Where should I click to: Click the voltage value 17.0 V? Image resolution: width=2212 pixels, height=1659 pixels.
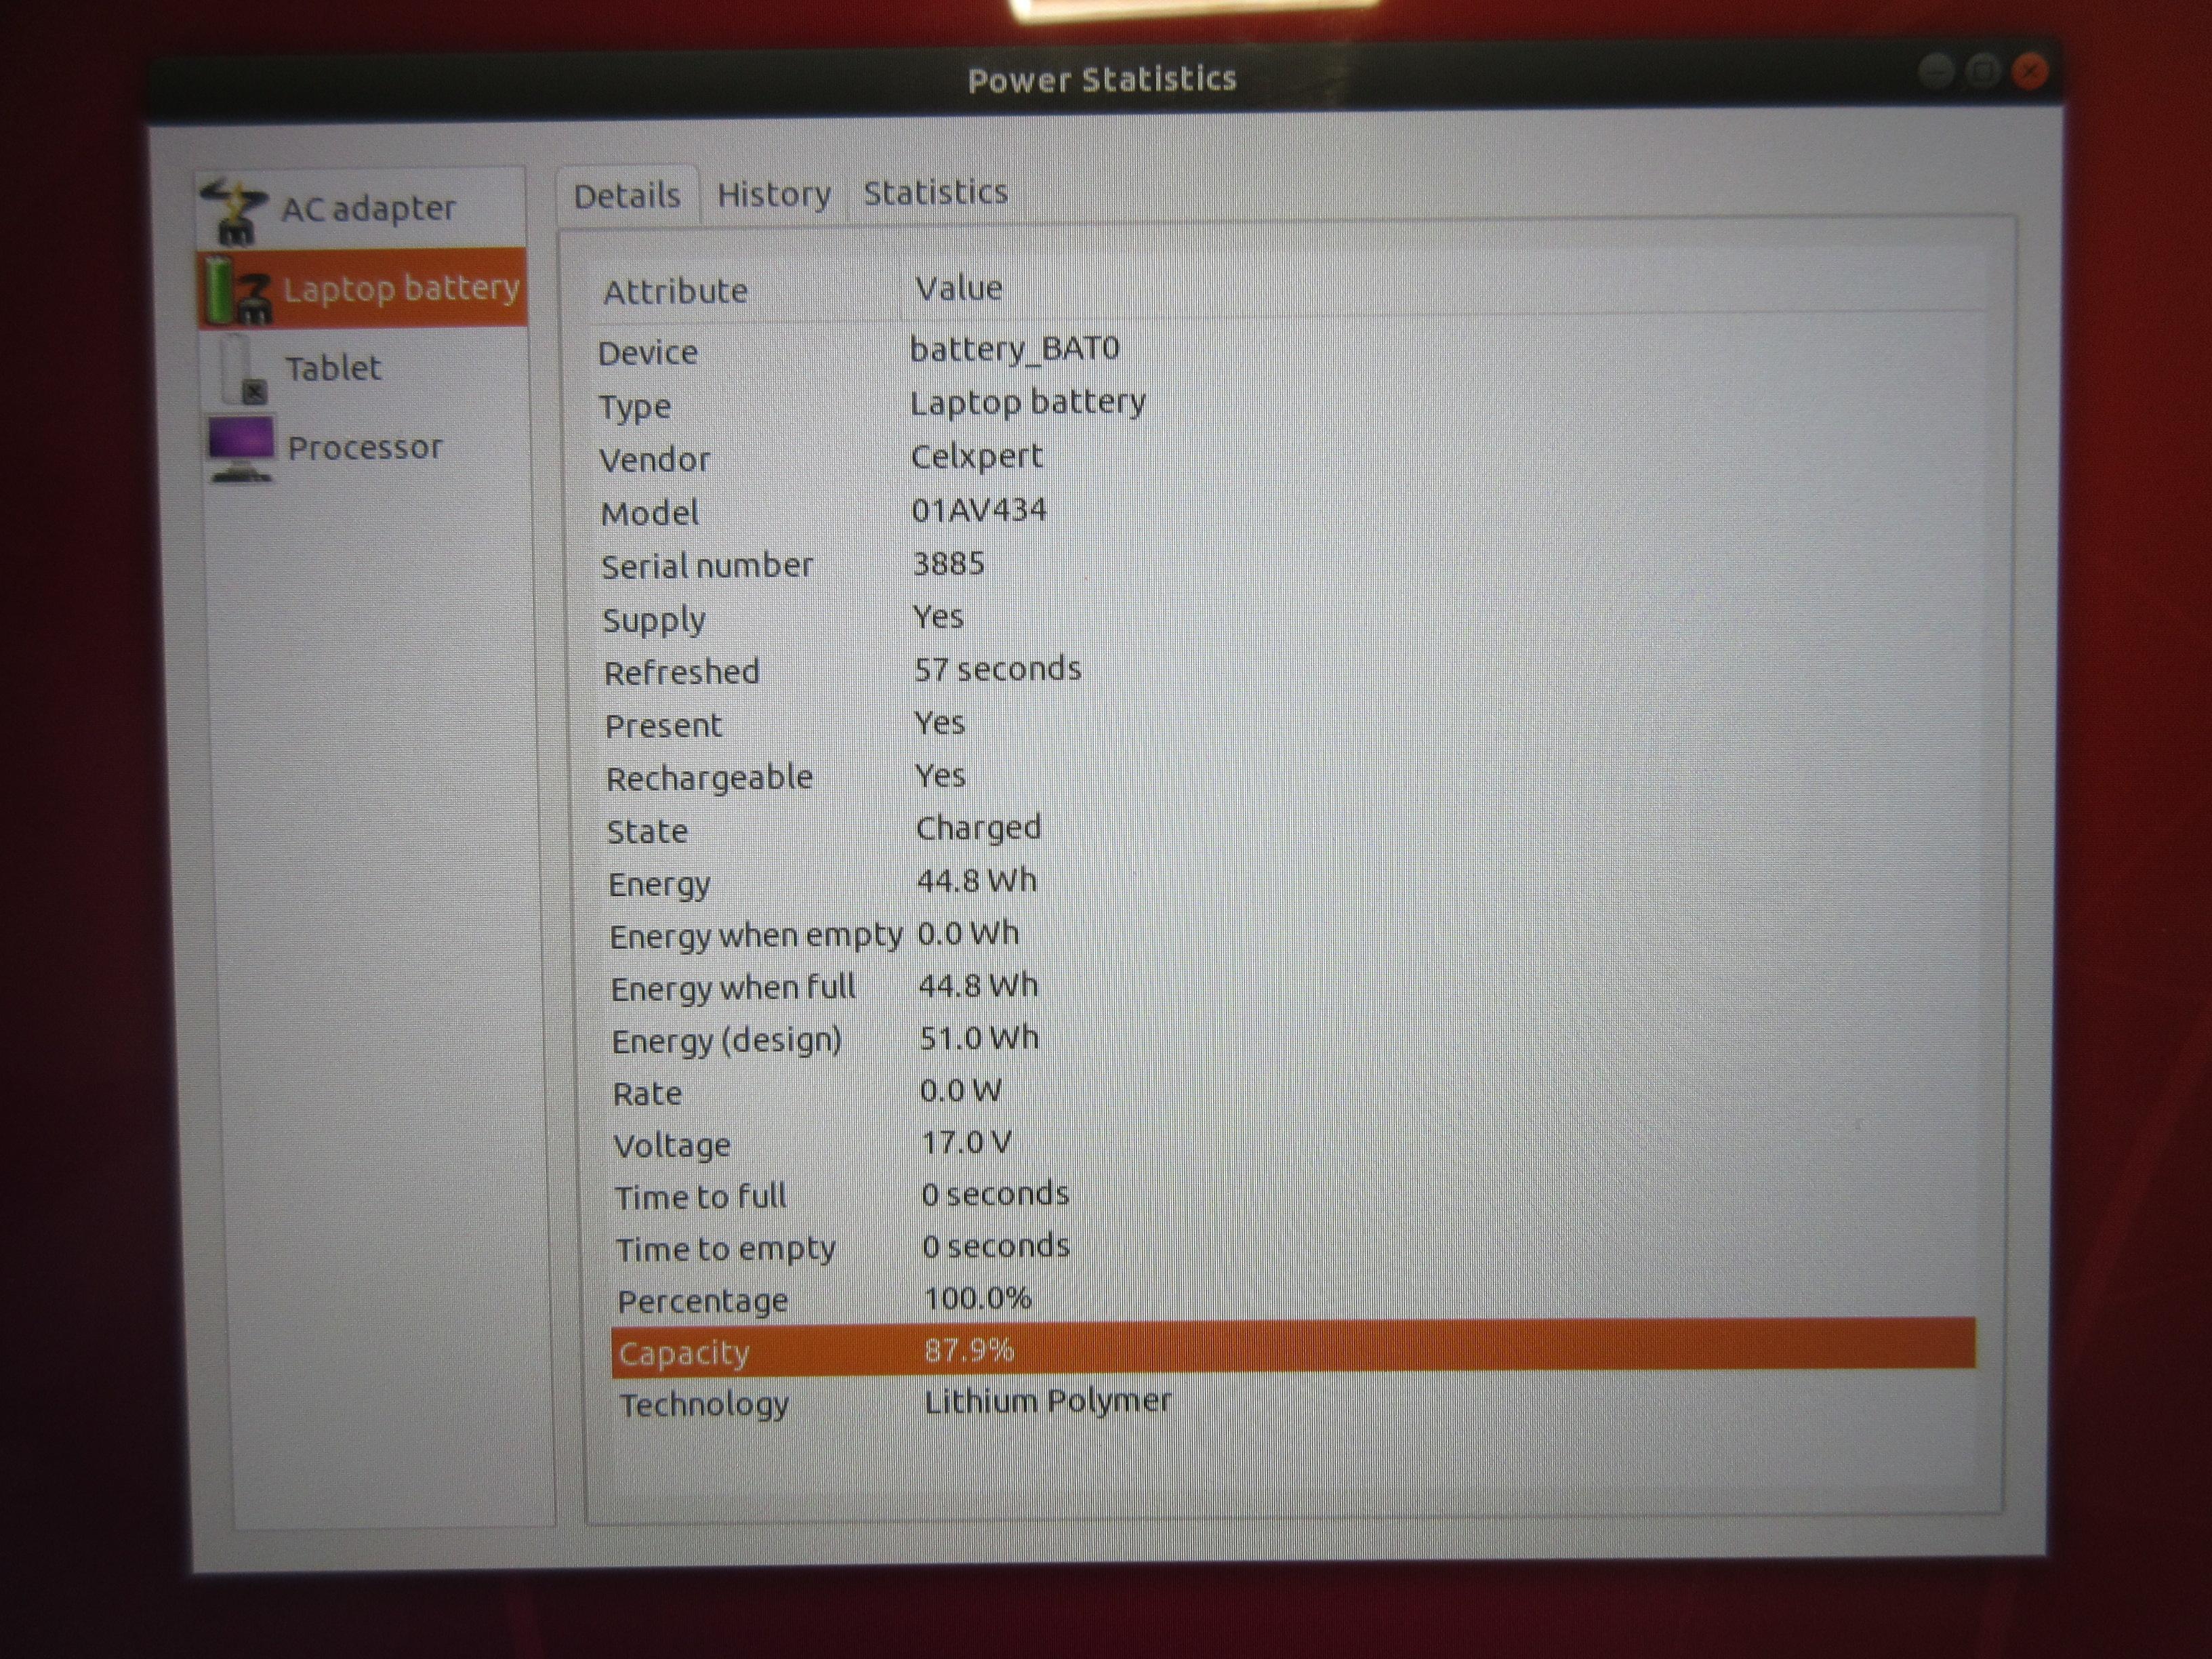tap(967, 1142)
